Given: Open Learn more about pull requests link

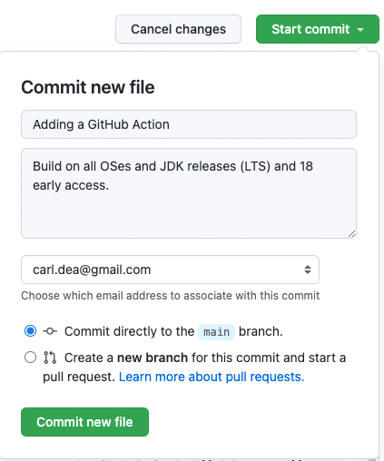Looking at the screenshot, I should click(x=212, y=377).
